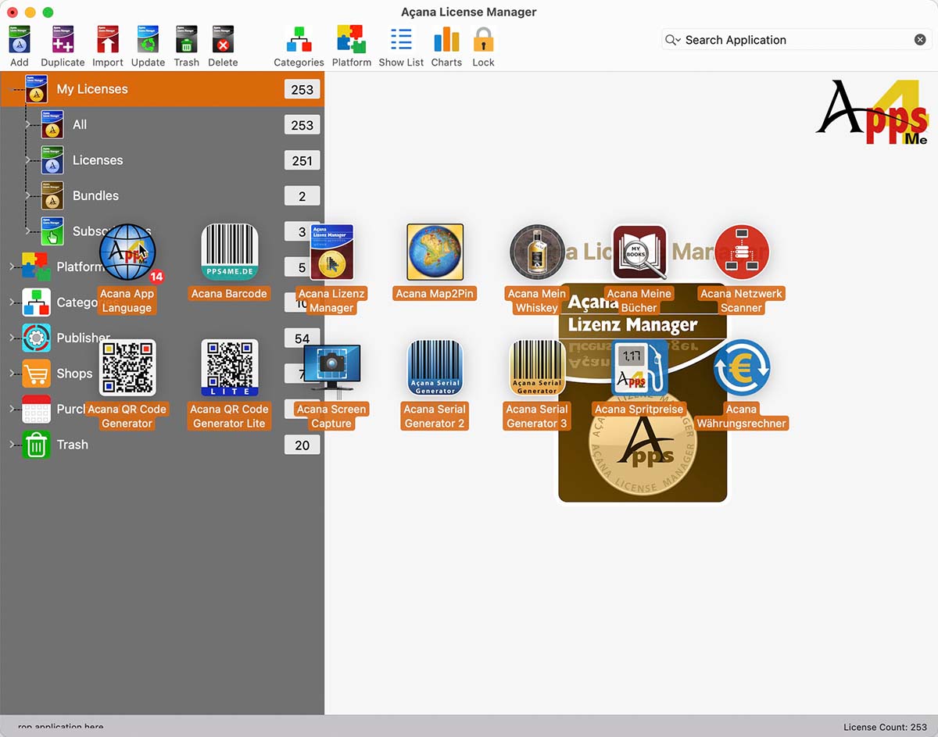Click the Acana Spritpreise label
This screenshot has height=737, width=938.
point(639,409)
